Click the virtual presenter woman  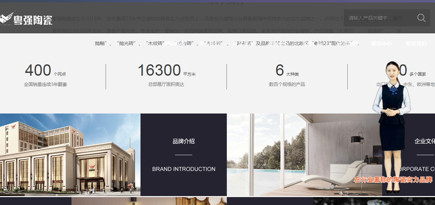coord(392,127)
